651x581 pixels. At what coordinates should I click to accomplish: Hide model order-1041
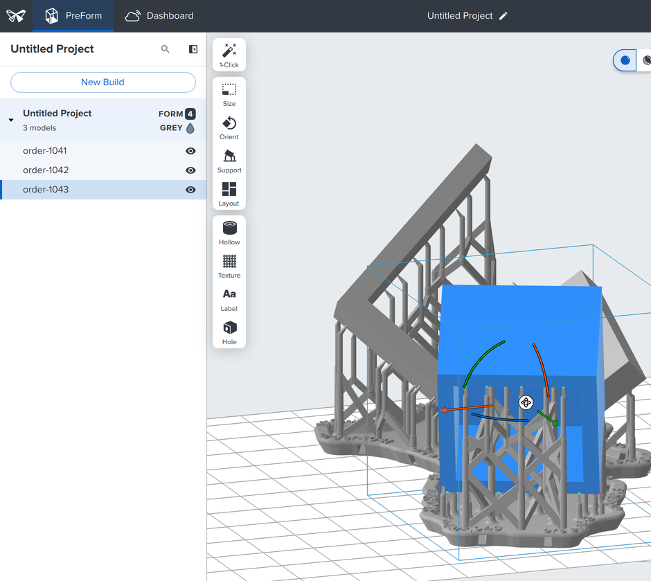click(190, 151)
